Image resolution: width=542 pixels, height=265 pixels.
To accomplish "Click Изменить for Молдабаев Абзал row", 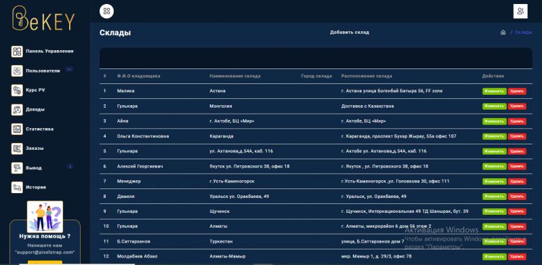I will pyautogui.click(x=495, y=257).
